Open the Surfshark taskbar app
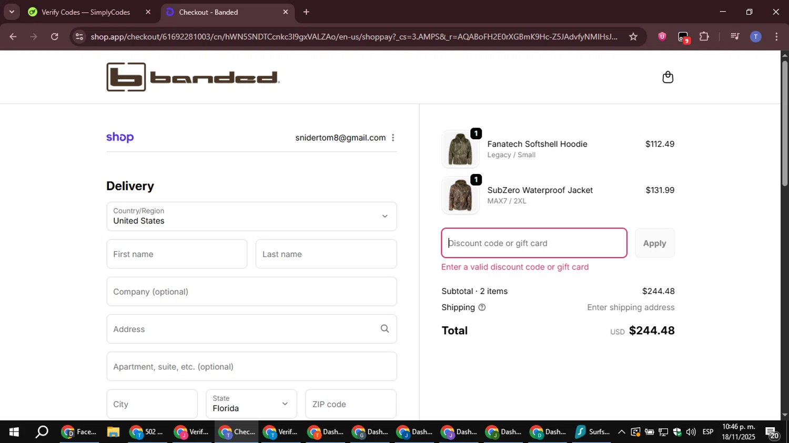 coord(592,432)
